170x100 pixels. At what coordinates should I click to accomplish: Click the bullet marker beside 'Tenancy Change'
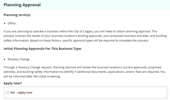5,59
